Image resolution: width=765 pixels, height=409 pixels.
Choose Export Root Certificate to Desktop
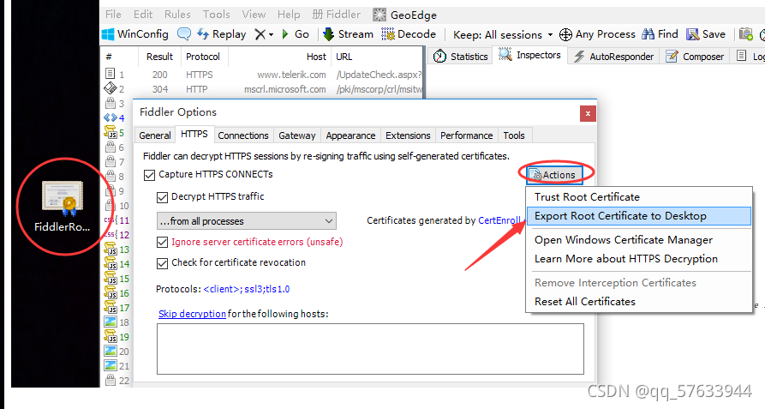[638, 216]
